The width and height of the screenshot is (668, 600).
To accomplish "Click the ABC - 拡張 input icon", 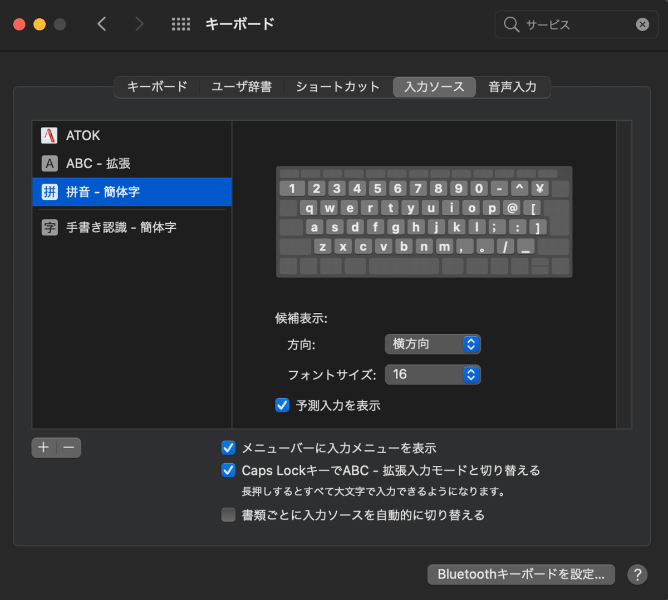I will (50, 163).
